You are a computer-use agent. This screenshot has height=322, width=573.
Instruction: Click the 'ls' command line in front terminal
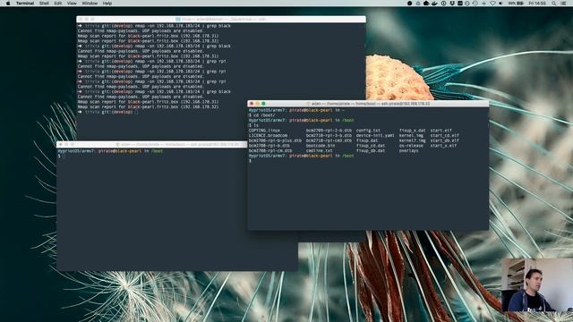(x=253, y=125)
